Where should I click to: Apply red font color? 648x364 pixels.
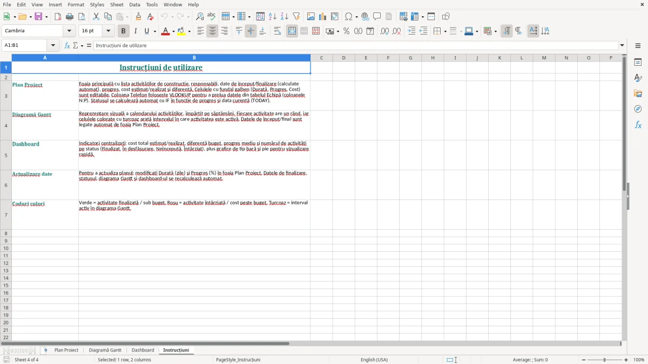click(165, 31)
